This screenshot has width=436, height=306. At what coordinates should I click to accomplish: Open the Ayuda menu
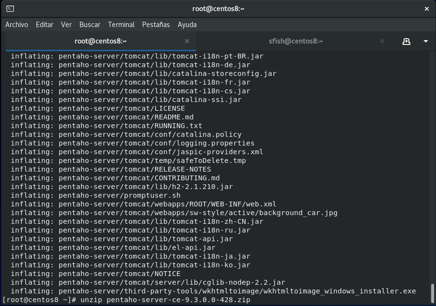(187, 25)
